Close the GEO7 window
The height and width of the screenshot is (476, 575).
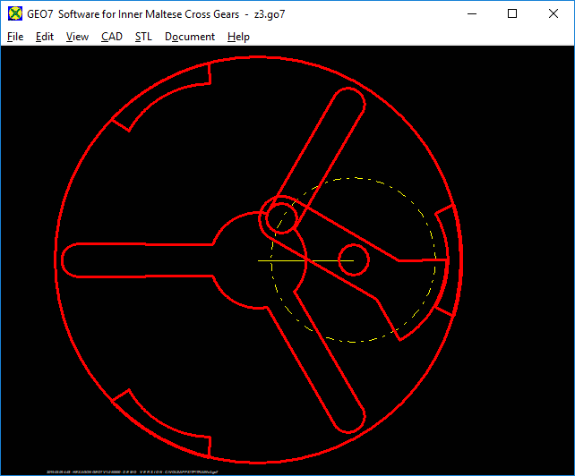pos(554,14)
